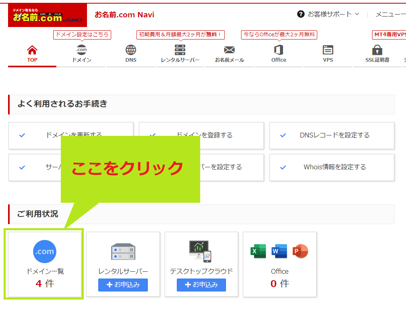This screenshot has width=406, height=310.
Task: Click the blue .com circle on ドメイン一覧 card
Action: click(44, 251)
